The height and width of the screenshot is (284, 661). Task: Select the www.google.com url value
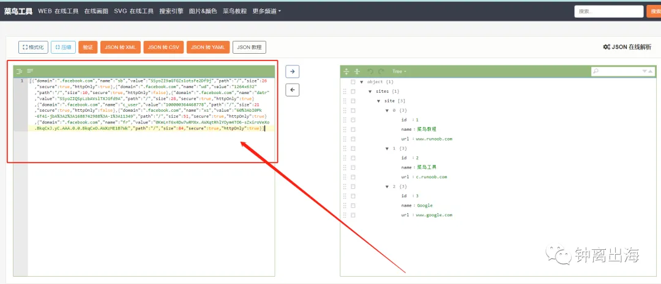pyautogui.click(x=434, y=214)
